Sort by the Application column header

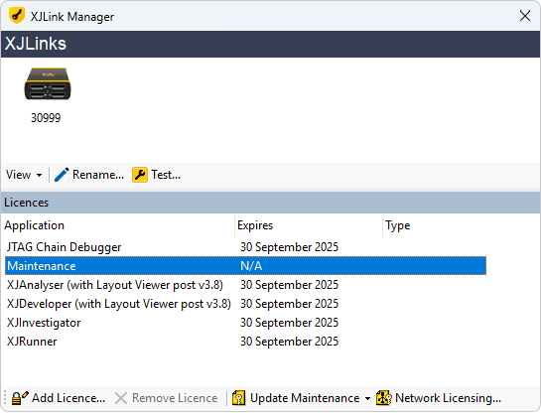coord(118,225)
